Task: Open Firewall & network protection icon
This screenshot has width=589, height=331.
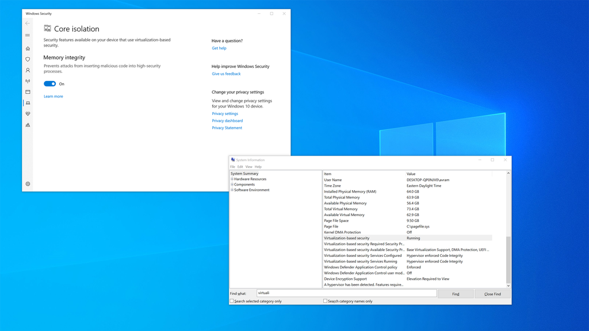Action: click(27, 81)
